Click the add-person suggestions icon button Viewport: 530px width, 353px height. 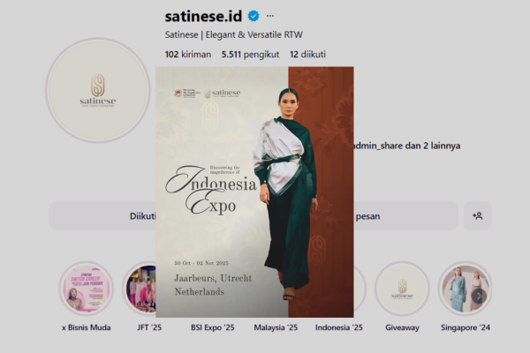click(478, 215)
